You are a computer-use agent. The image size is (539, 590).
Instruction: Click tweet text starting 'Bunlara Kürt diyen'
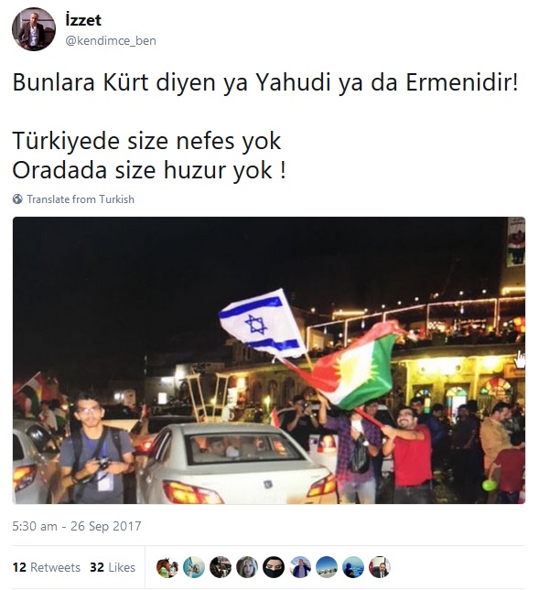point(265,82)
